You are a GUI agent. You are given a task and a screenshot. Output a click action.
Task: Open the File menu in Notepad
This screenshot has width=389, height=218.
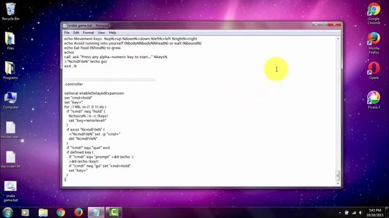coord(67,33)
